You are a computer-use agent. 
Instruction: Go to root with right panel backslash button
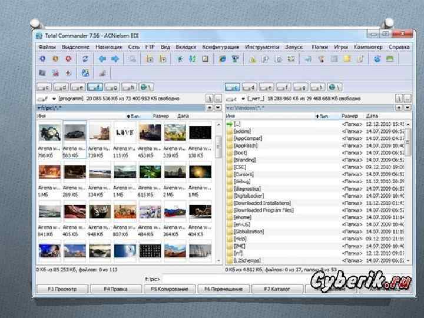[x=399, y=98]
